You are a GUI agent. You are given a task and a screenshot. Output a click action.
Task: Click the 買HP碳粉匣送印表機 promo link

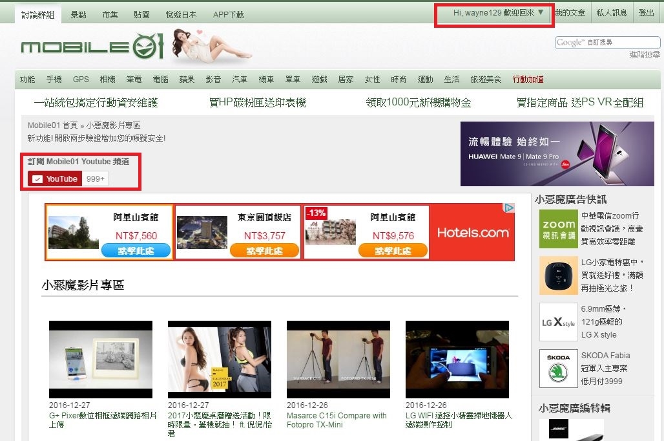[258, 103]
